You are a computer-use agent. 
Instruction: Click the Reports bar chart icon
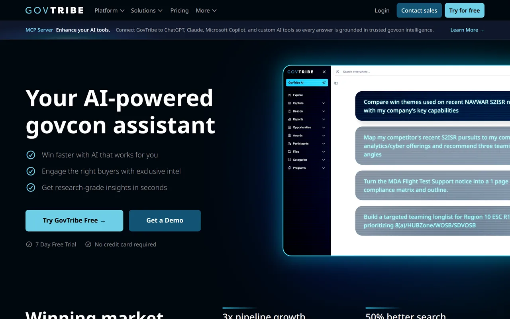pyautogui.click(x=289, y=119)
